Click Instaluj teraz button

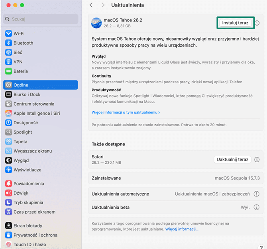[x=235, y=23]
